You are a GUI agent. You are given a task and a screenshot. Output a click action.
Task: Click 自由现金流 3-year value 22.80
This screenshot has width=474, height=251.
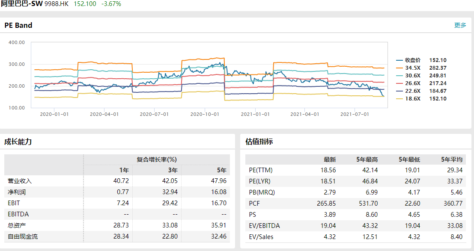pos(170,236)
